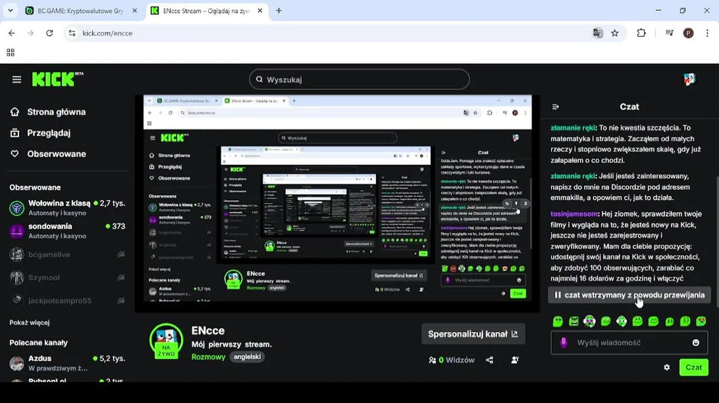Pick the first green emote in row

[558, 321]
